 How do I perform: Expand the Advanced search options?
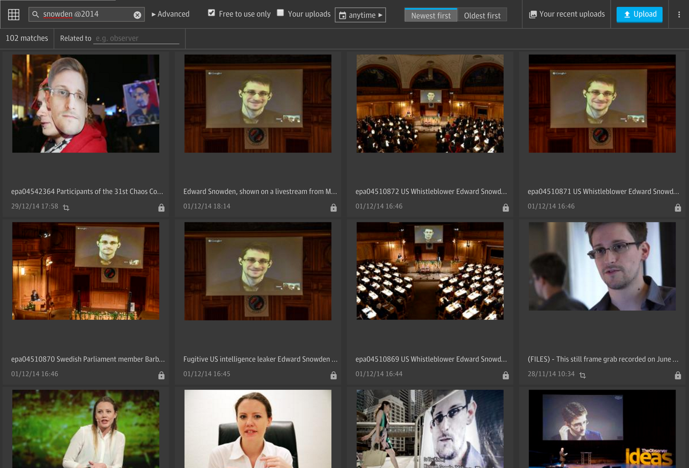[x=171, y=14]
